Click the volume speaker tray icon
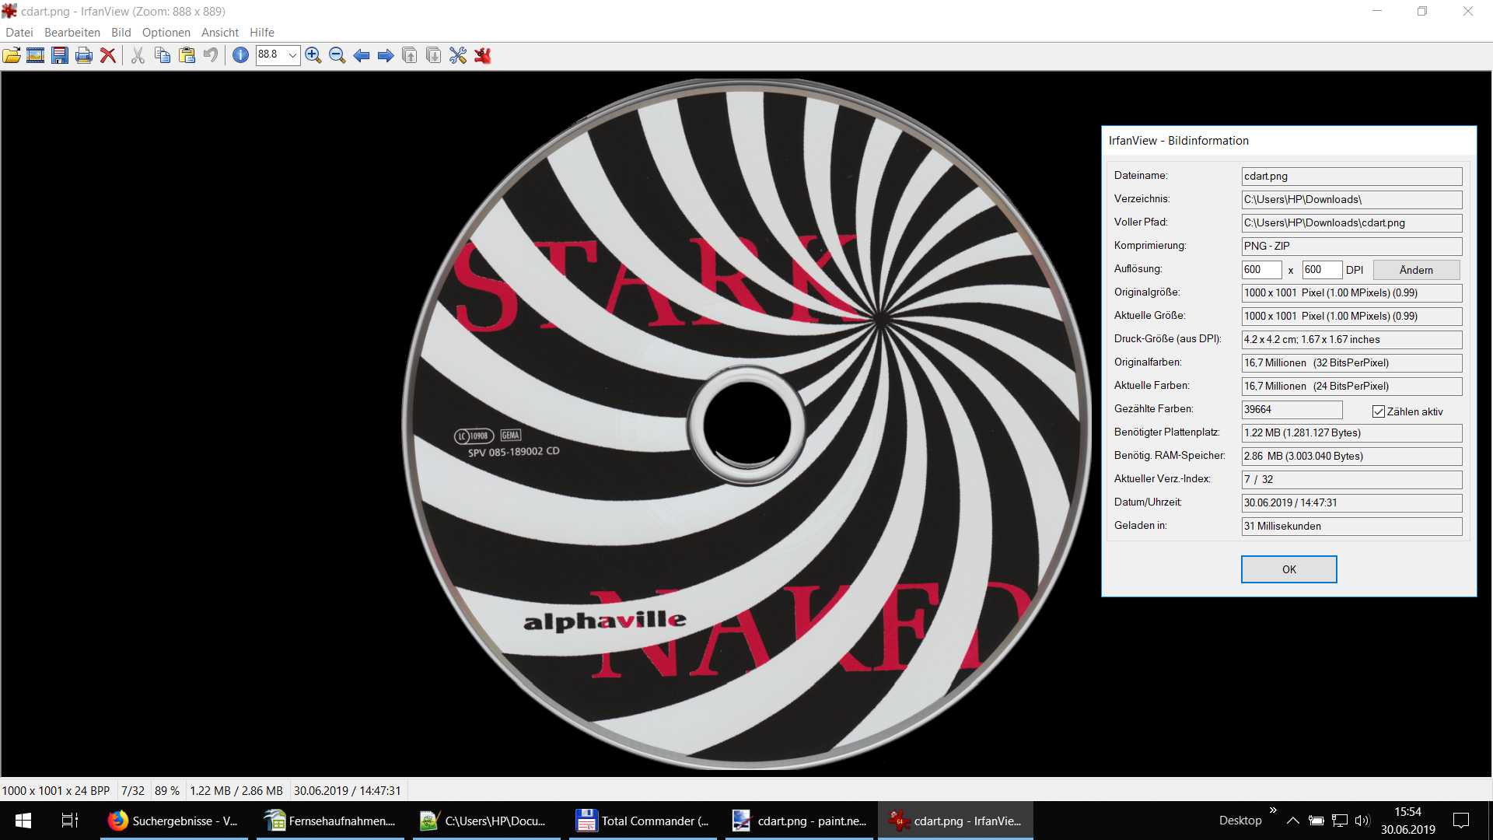 pos(1362,821)
